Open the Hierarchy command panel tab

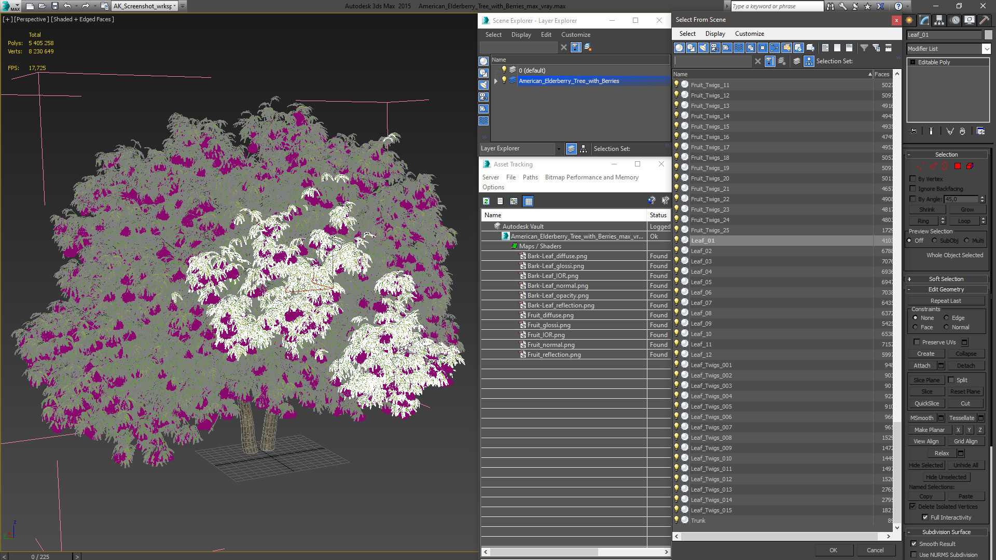point(939,20)
